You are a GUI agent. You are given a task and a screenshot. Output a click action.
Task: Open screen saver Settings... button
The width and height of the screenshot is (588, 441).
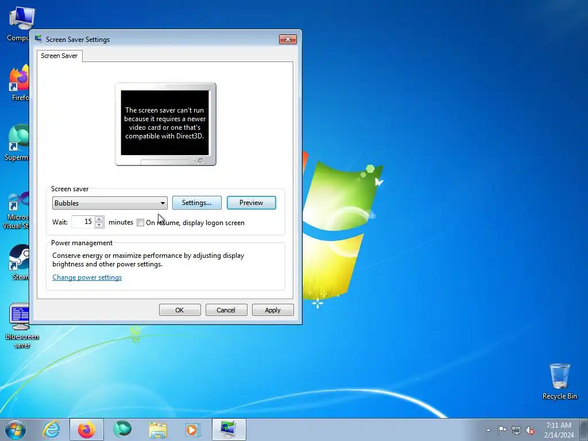point(196,203)
